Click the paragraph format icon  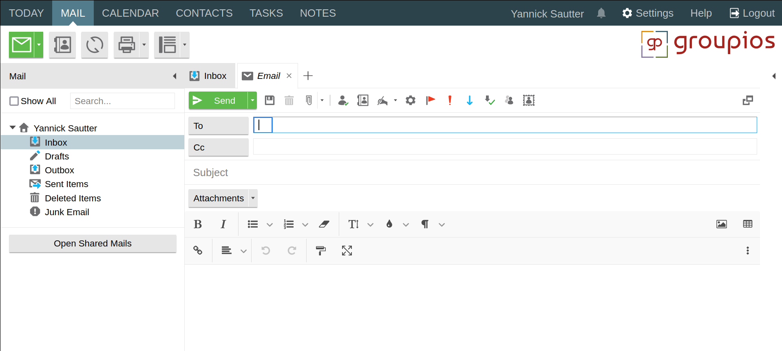pyautogui.click(x=425, y=224)
